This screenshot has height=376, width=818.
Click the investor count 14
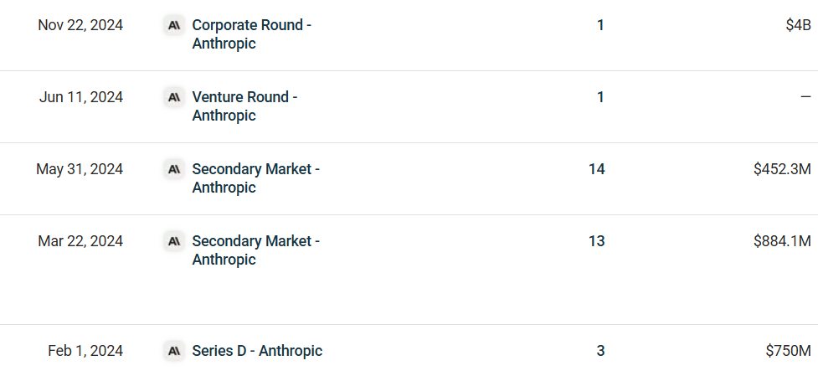pos(596,169)
